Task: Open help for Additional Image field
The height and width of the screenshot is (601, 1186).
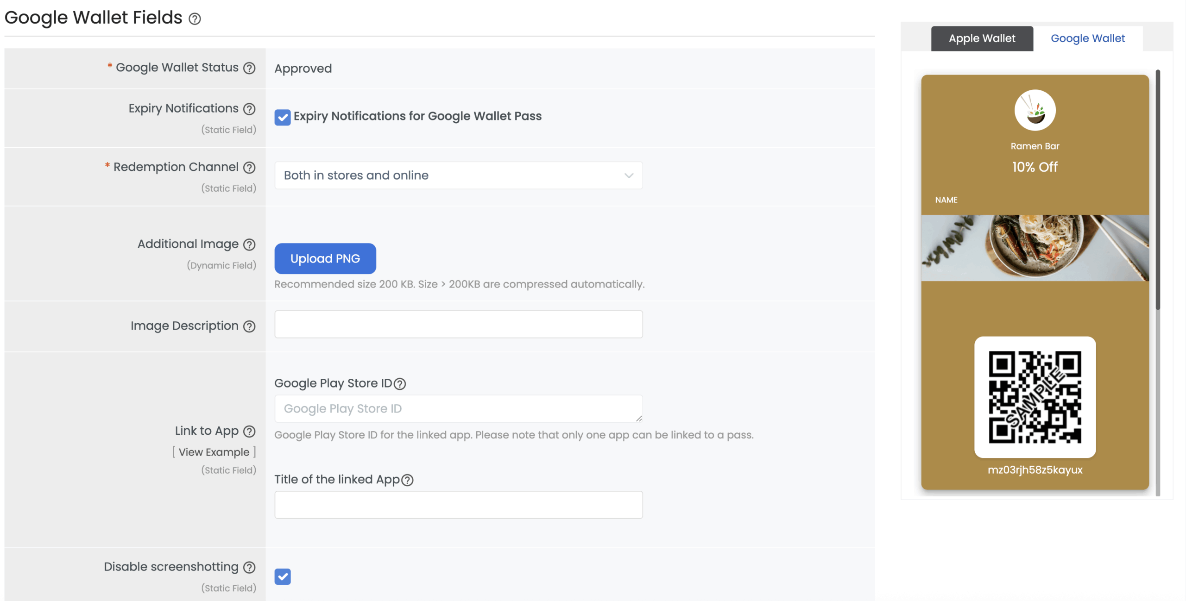Action: [x=249, y=244]
